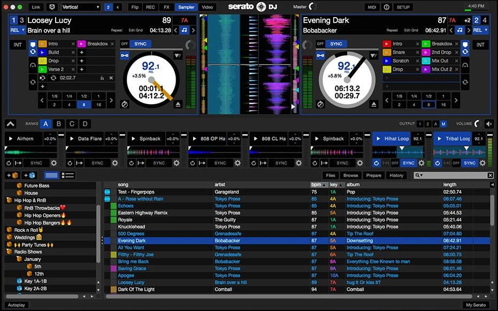This screenshot has height=311, width=498.
Task: Toggle Autoplay button
Action: click(17, 305)
